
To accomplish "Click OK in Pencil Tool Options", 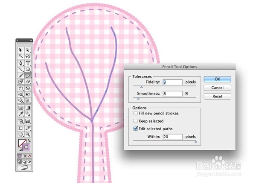I will (217, 79).
